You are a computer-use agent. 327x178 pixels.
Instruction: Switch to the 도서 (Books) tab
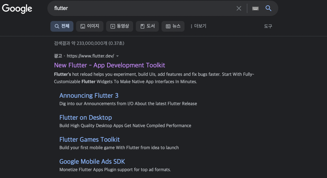pyautogui.click(x=147, y=26)
